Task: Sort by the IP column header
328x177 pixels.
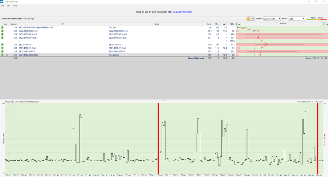Action: coord(63,24)
